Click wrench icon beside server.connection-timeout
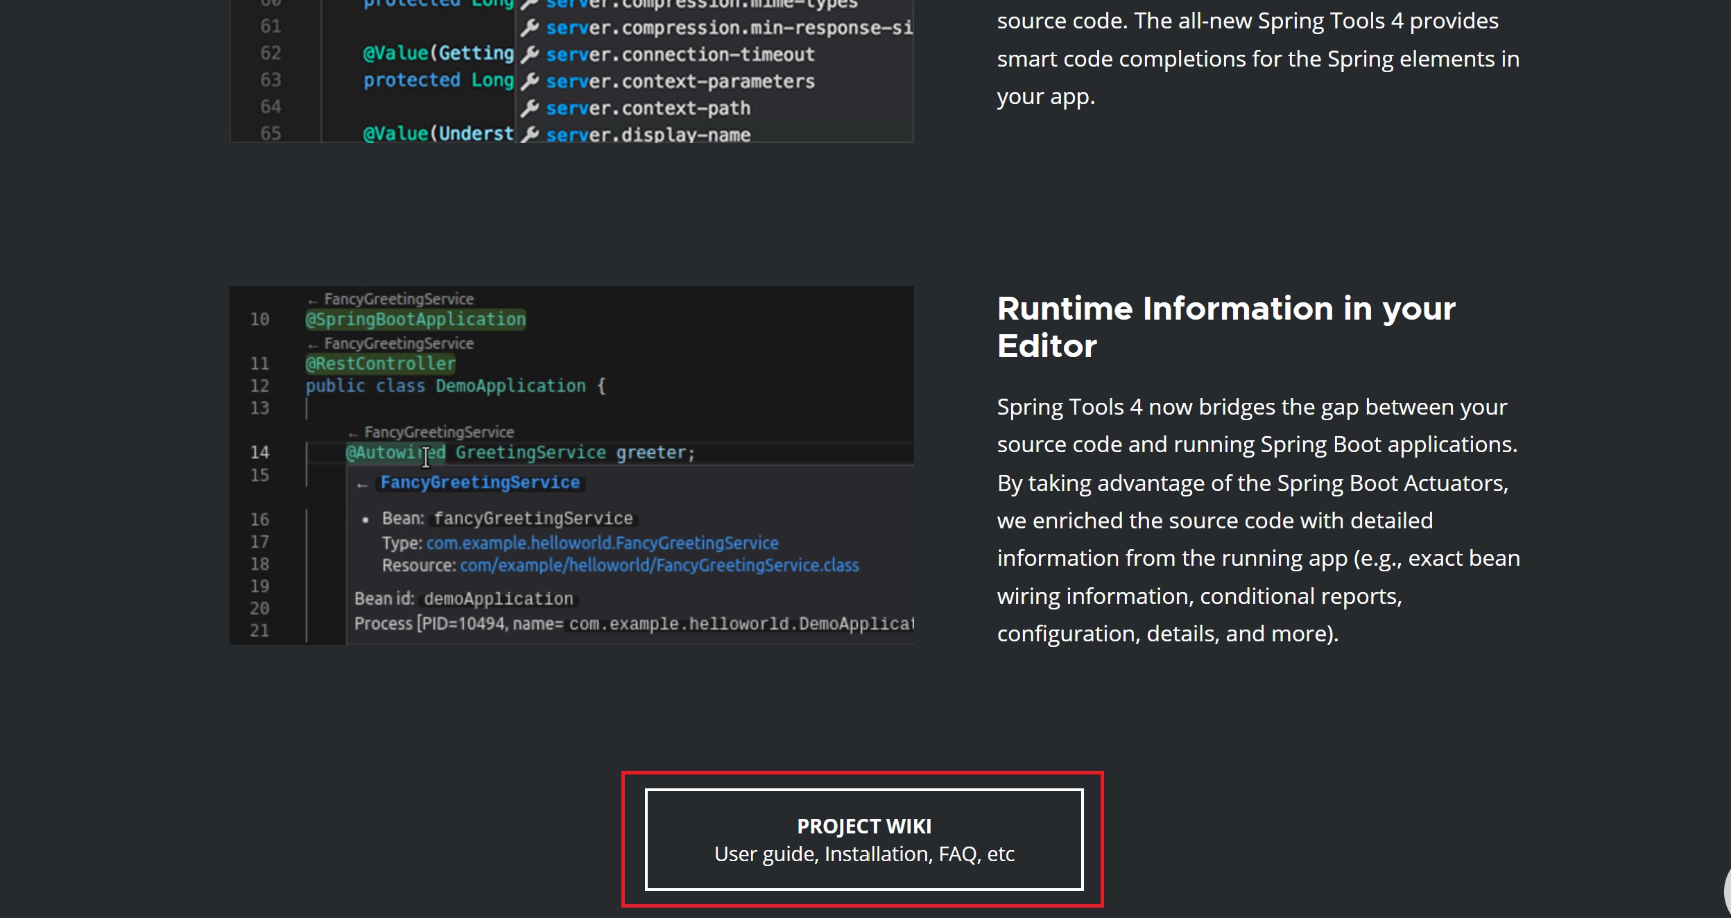The height and width of the screenshot is (918, 1731). 530,54
